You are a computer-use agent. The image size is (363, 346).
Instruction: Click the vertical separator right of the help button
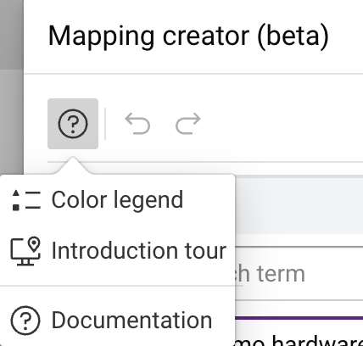click(x=105, y=124)
